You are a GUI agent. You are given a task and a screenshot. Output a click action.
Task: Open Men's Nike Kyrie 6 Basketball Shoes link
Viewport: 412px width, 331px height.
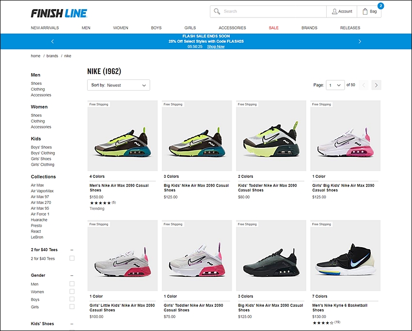click(340, 308)
